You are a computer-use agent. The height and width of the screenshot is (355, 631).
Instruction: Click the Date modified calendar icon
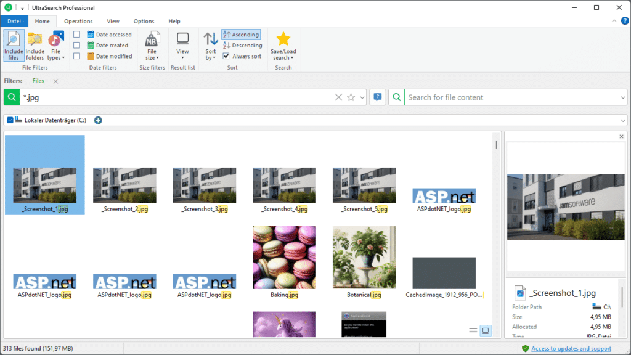point(91,56)
